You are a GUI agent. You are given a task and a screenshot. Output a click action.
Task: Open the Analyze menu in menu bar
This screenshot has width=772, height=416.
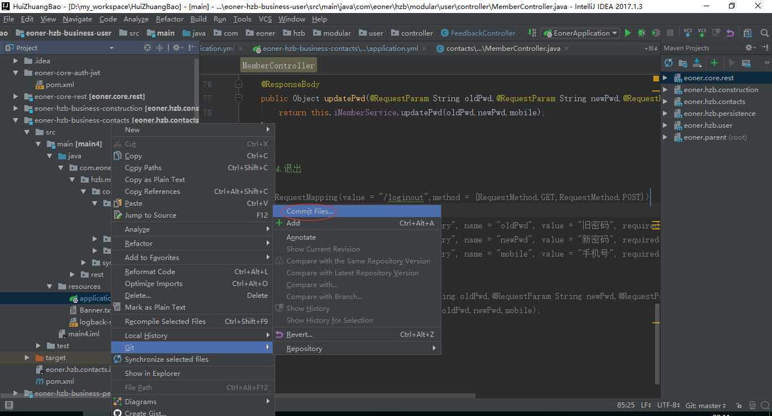tap(136, 19)
